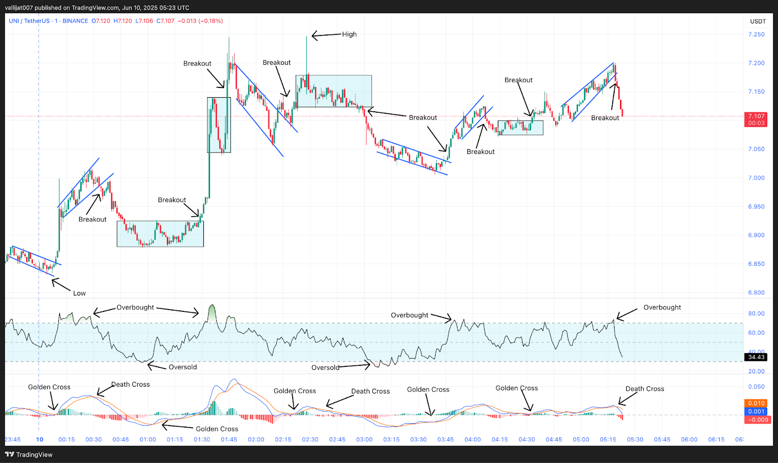Click the UNI / TetherUS symbol title
778x463 pixels.
pos(29,21)
